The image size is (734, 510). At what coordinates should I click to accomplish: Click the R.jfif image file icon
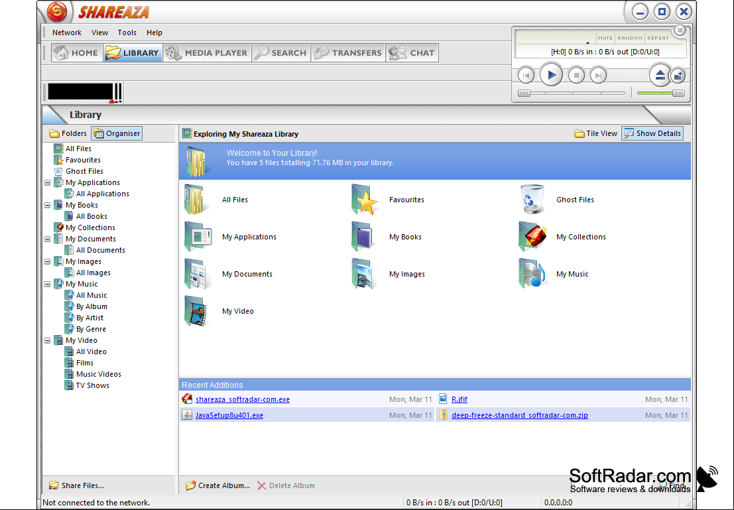[443, 399]
